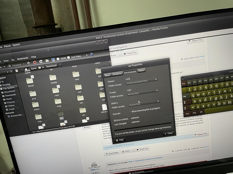Click Quick Reply on forum page

tap(112, 153)
